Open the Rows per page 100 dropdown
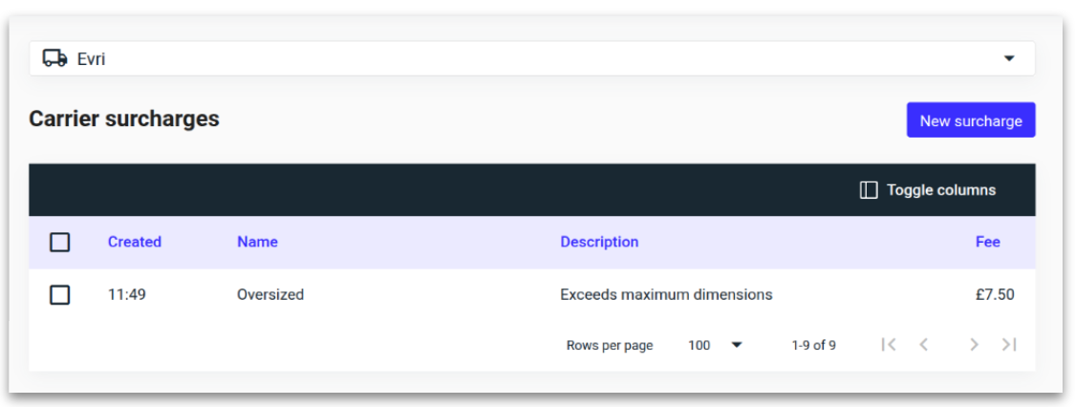 715,345
